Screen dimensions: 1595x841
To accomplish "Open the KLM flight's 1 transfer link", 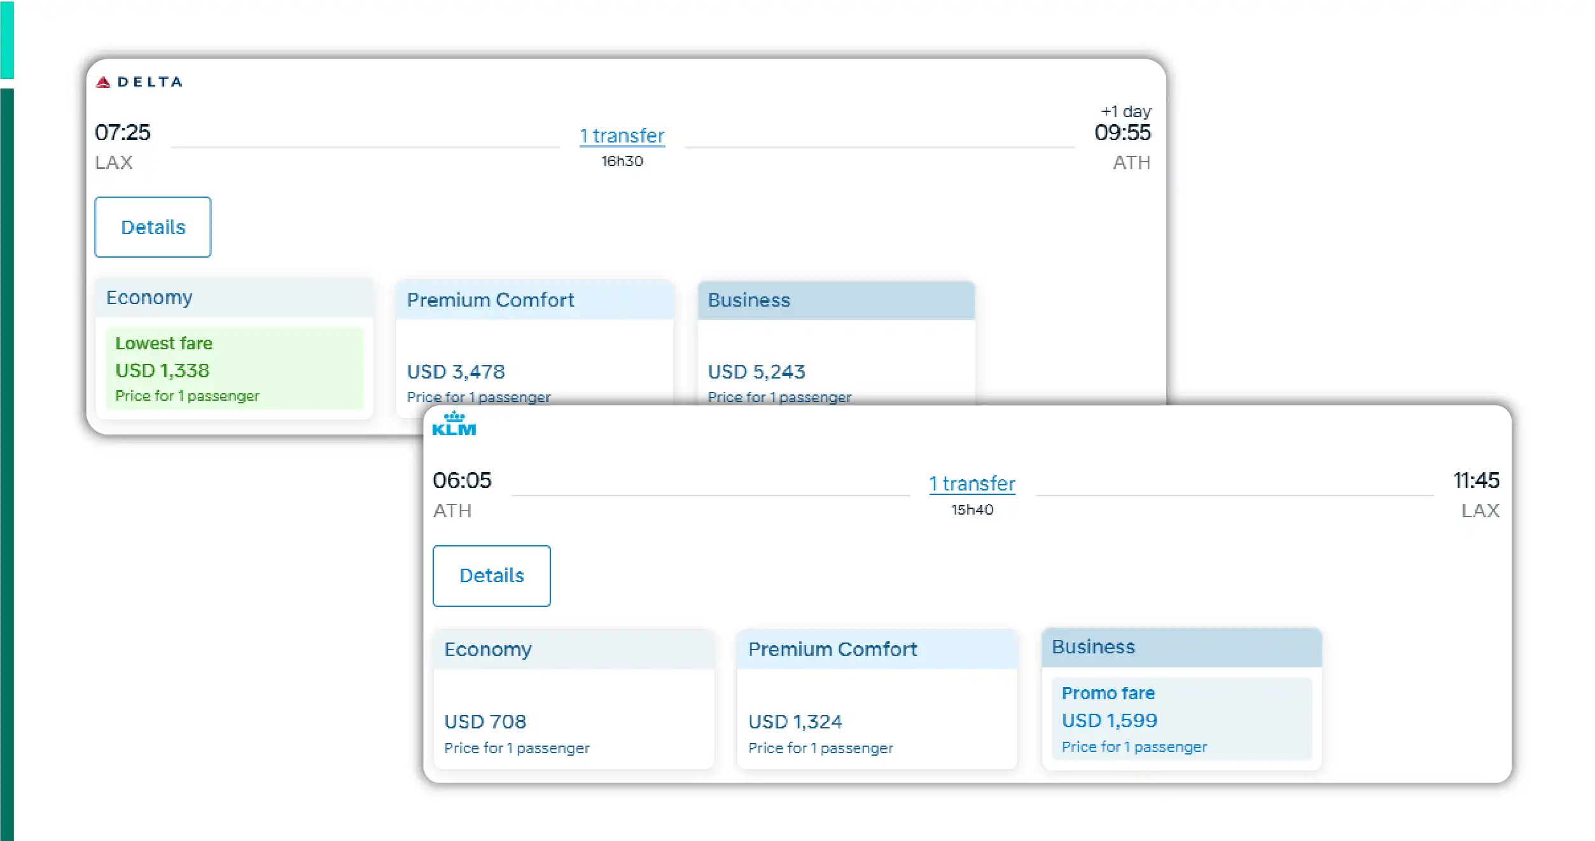I will (x=972, y=484).
